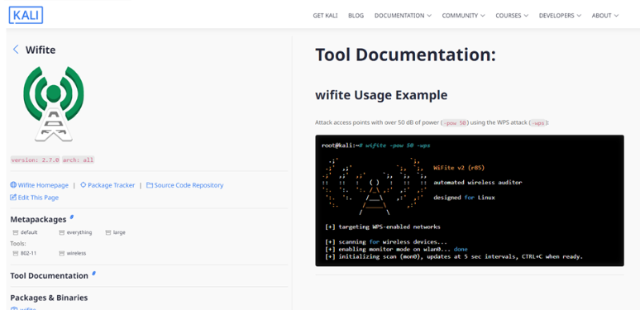Open the BLOG page
This screenshot has height=310, width=640.
pos(356,16)
